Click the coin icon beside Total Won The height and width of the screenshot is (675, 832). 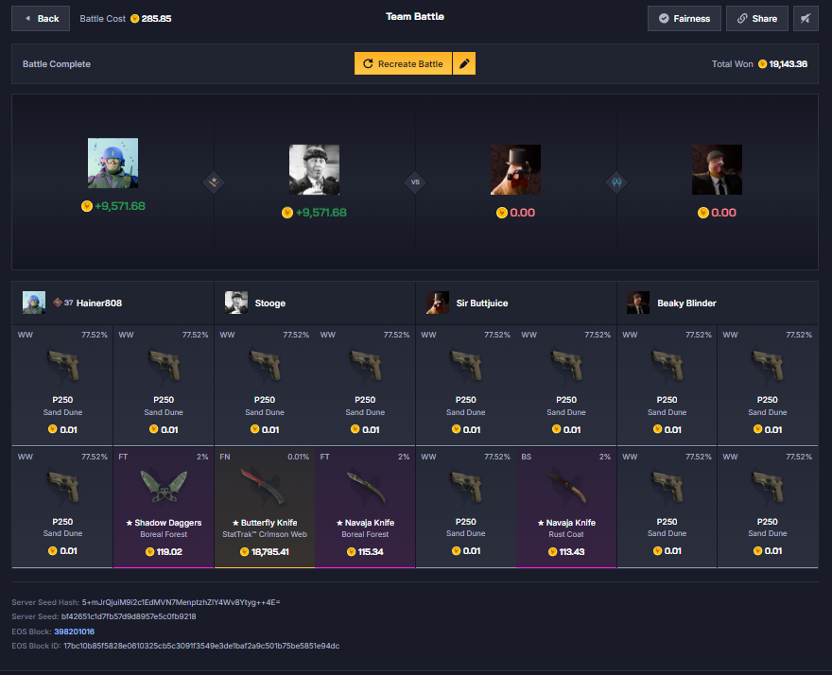point(762,63)
